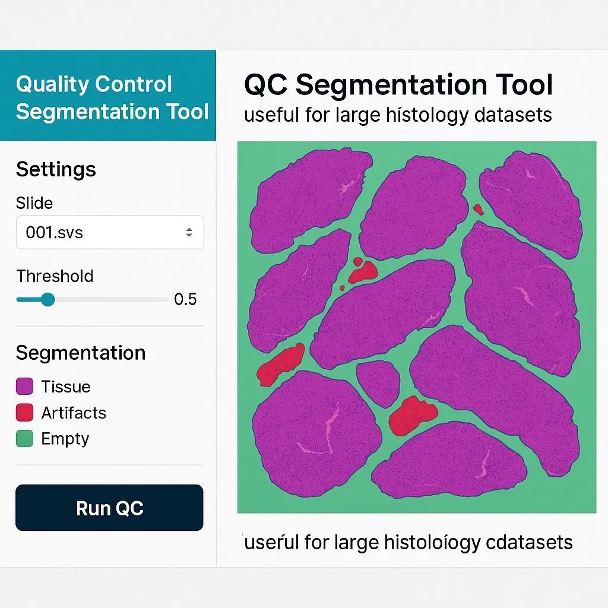Select the Tissue legend label

pyautogui.click(x=66, y=387)
